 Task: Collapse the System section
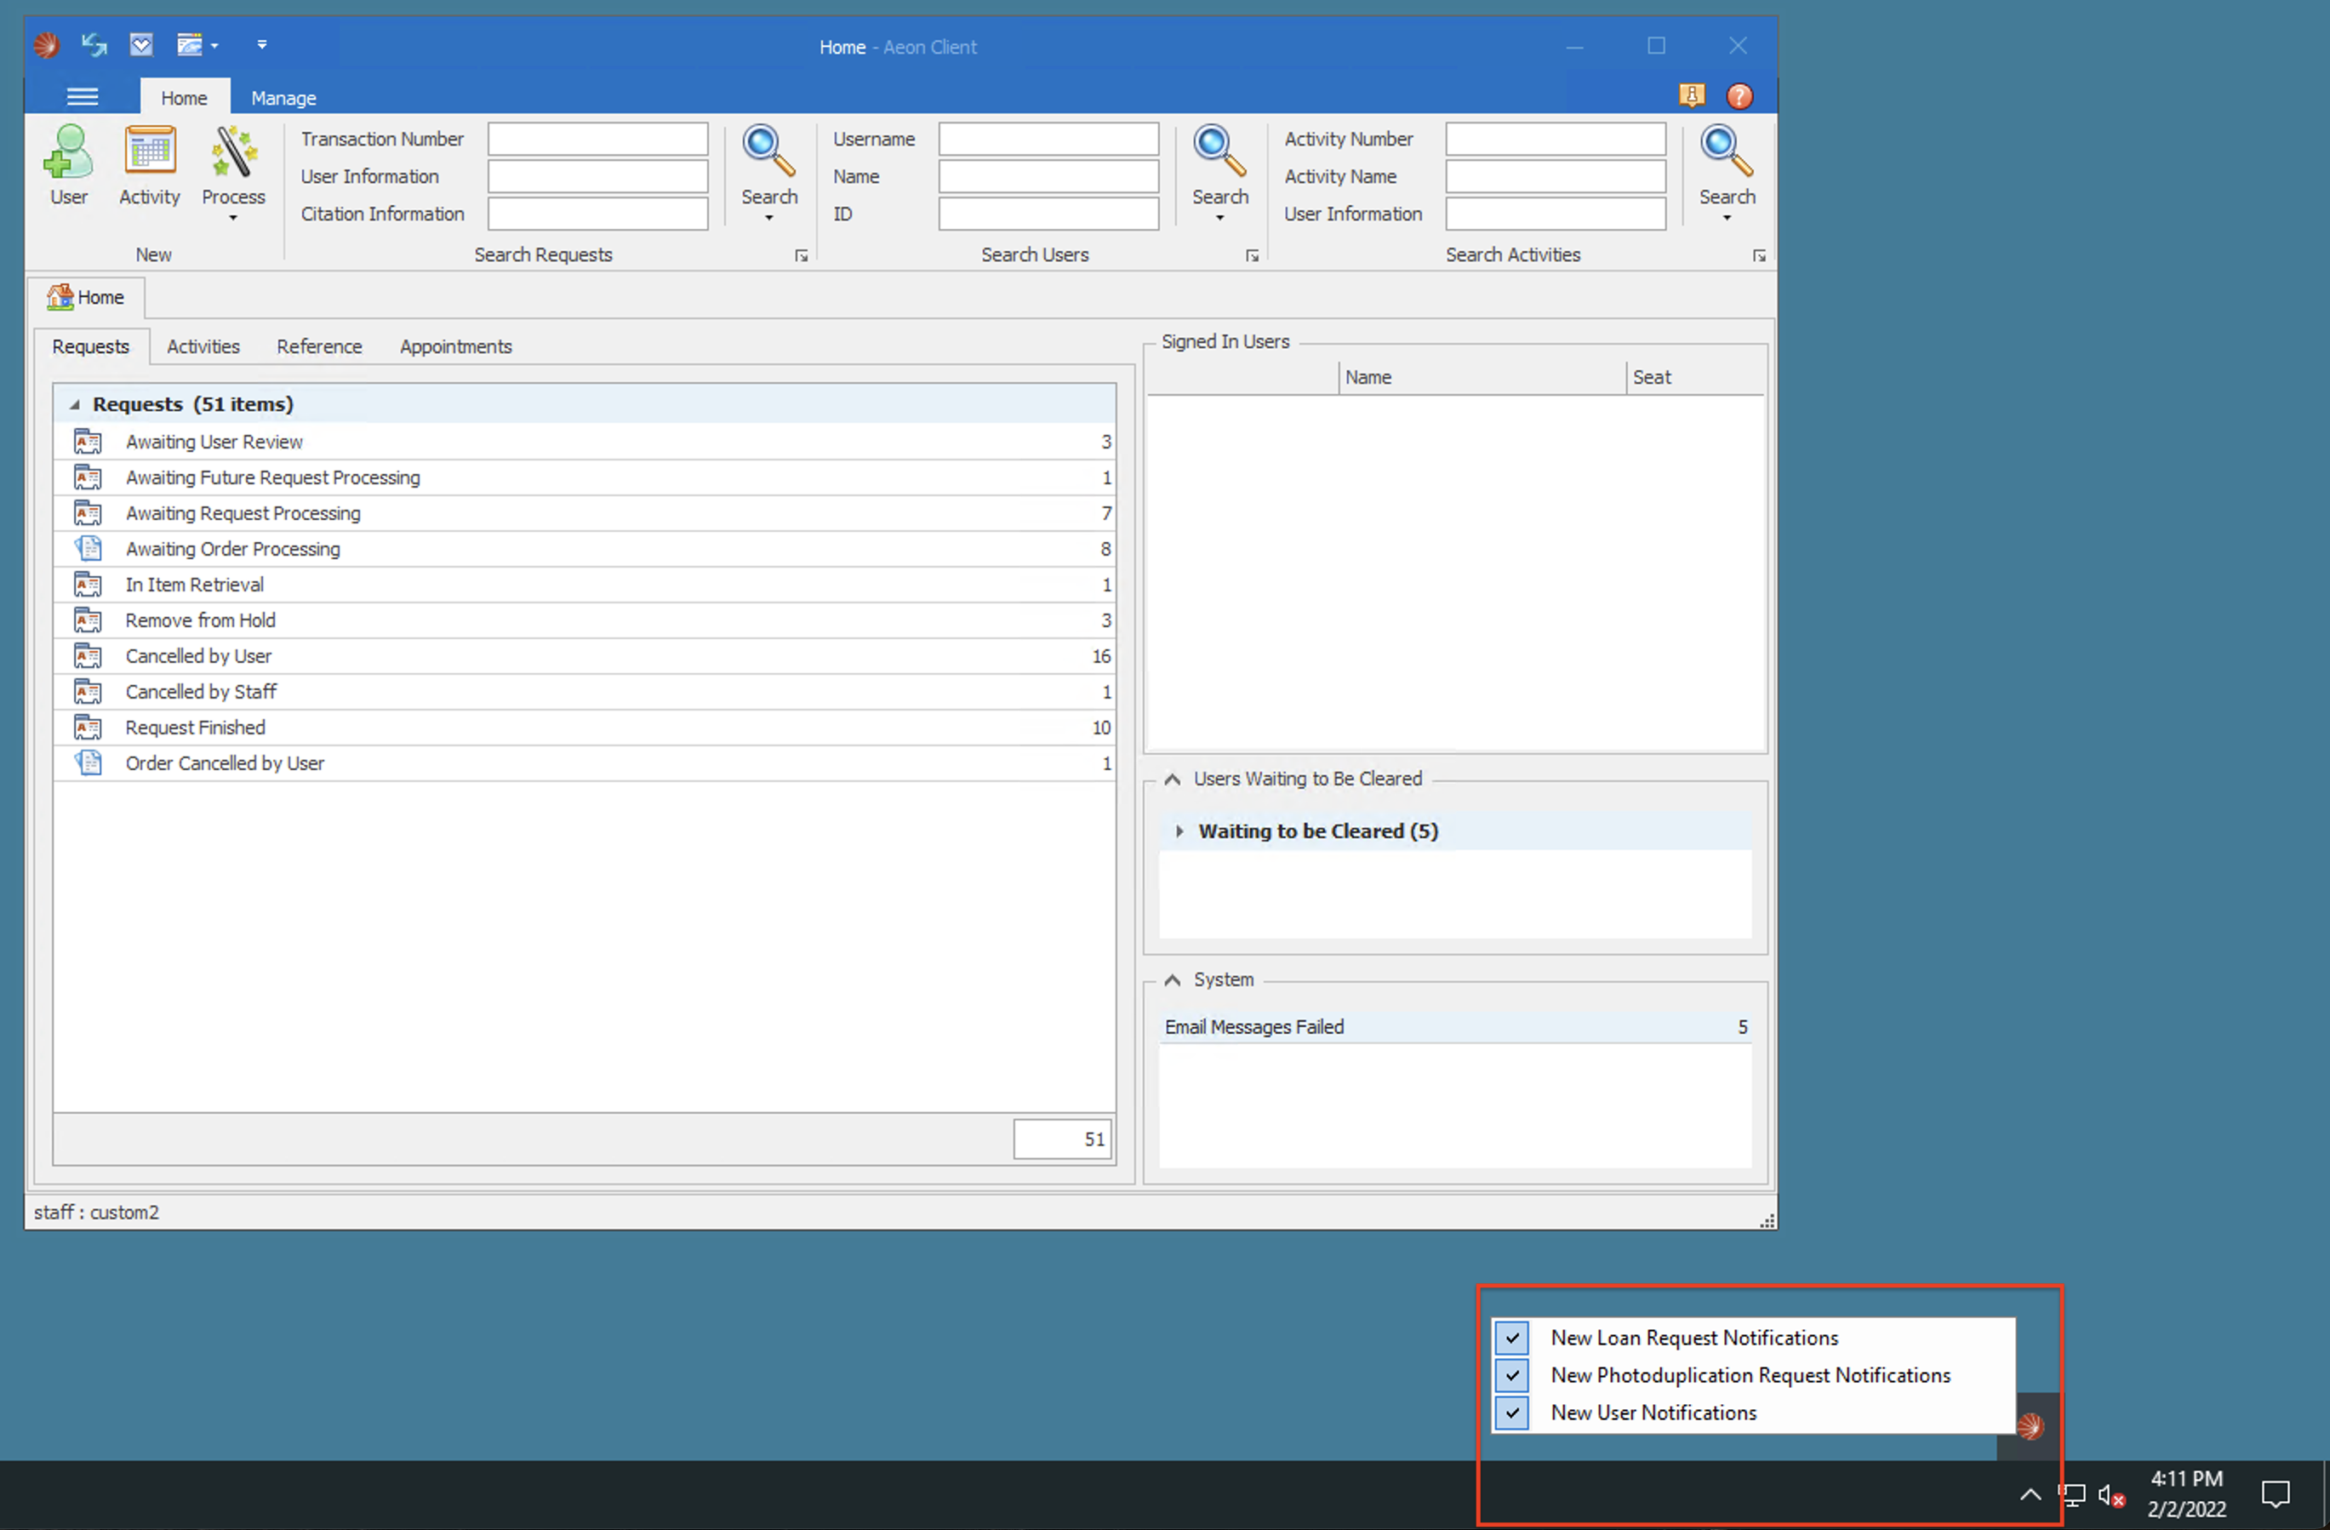click(1172, 980)
